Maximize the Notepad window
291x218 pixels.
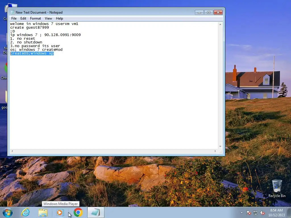click(x=209, y=12)
